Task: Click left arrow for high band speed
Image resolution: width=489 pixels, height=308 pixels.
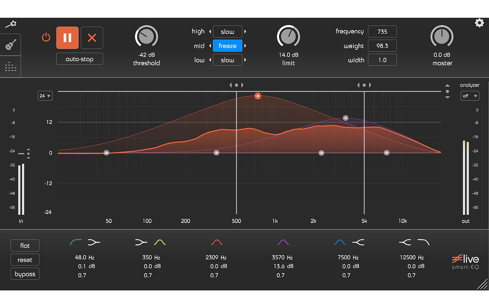Action: point(210,32)
